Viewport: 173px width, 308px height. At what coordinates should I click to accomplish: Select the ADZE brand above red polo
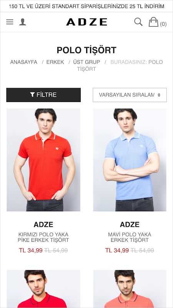[43, 224]
